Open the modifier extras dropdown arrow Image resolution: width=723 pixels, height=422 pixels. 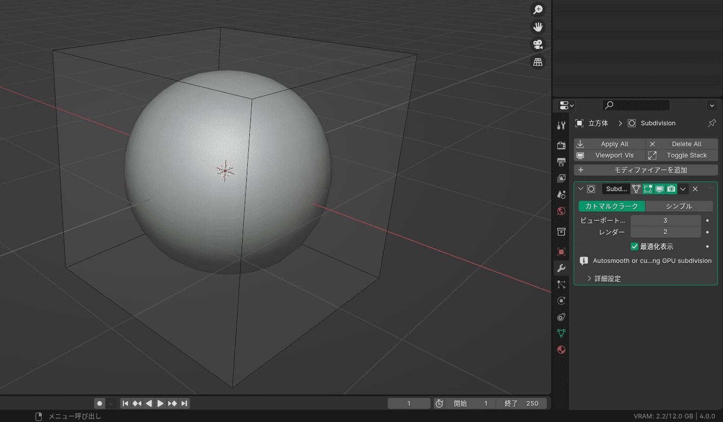(683, 189)
